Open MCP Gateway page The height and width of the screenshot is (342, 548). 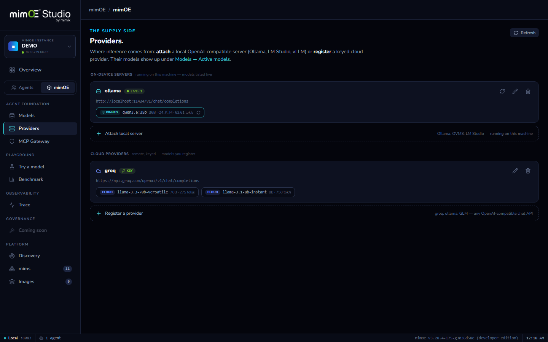click(x=40, y=141)
